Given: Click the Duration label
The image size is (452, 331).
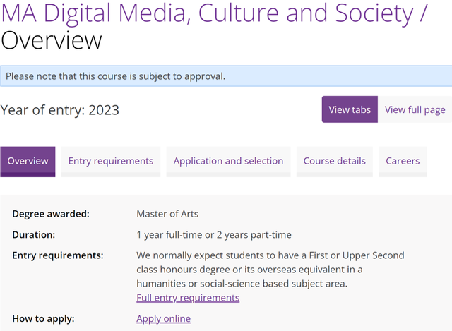Looking at the screenshot, I should (34, 234).
